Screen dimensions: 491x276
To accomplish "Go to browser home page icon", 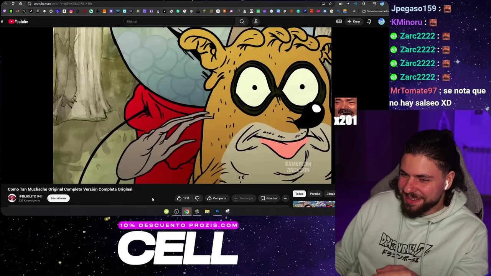I will [x=20, y=3].
